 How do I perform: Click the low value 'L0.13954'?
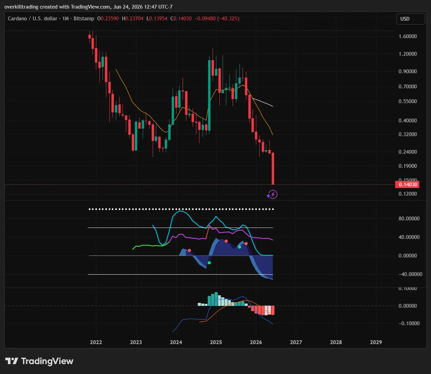157,18
